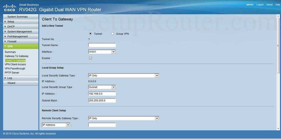281x139 pixels.
Task: Open Local Security Gateway Type dropdown
Action: click(124, 75)
